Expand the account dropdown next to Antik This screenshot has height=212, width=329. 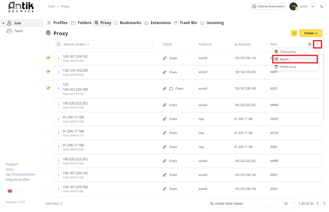313,6
